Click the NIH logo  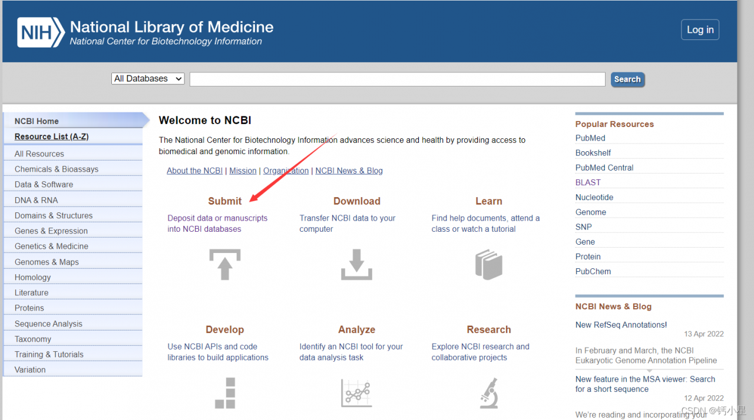click(41, 32)
